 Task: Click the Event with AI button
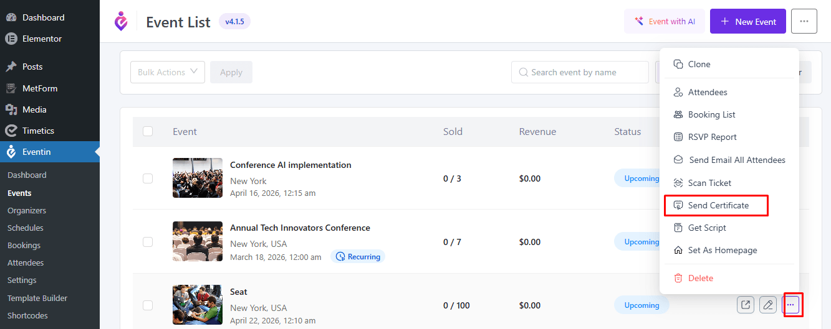pyautogui.click(x=665, y=21)
